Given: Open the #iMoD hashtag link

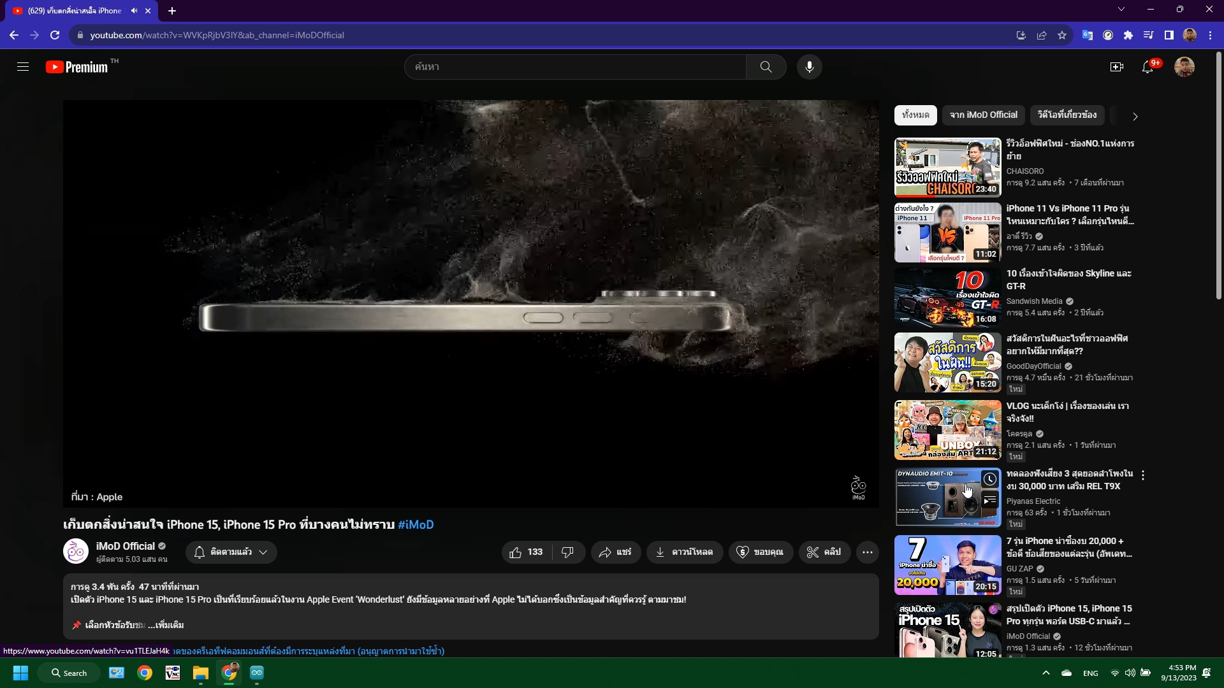Looking at the screenshot, I should tap(416, 525).
